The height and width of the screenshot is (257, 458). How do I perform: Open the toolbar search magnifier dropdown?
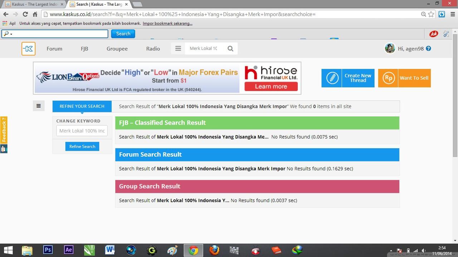[x=8, y=34]
